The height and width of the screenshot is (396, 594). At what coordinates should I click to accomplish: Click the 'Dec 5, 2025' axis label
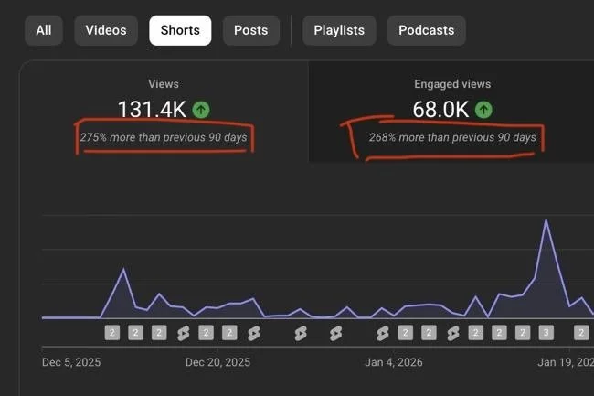[71, 362]
